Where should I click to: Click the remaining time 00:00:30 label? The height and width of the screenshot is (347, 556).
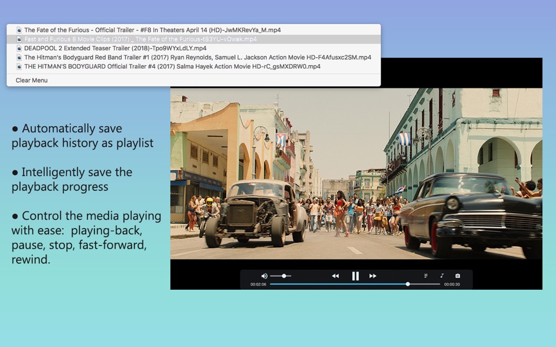click(x=452, y=285)
